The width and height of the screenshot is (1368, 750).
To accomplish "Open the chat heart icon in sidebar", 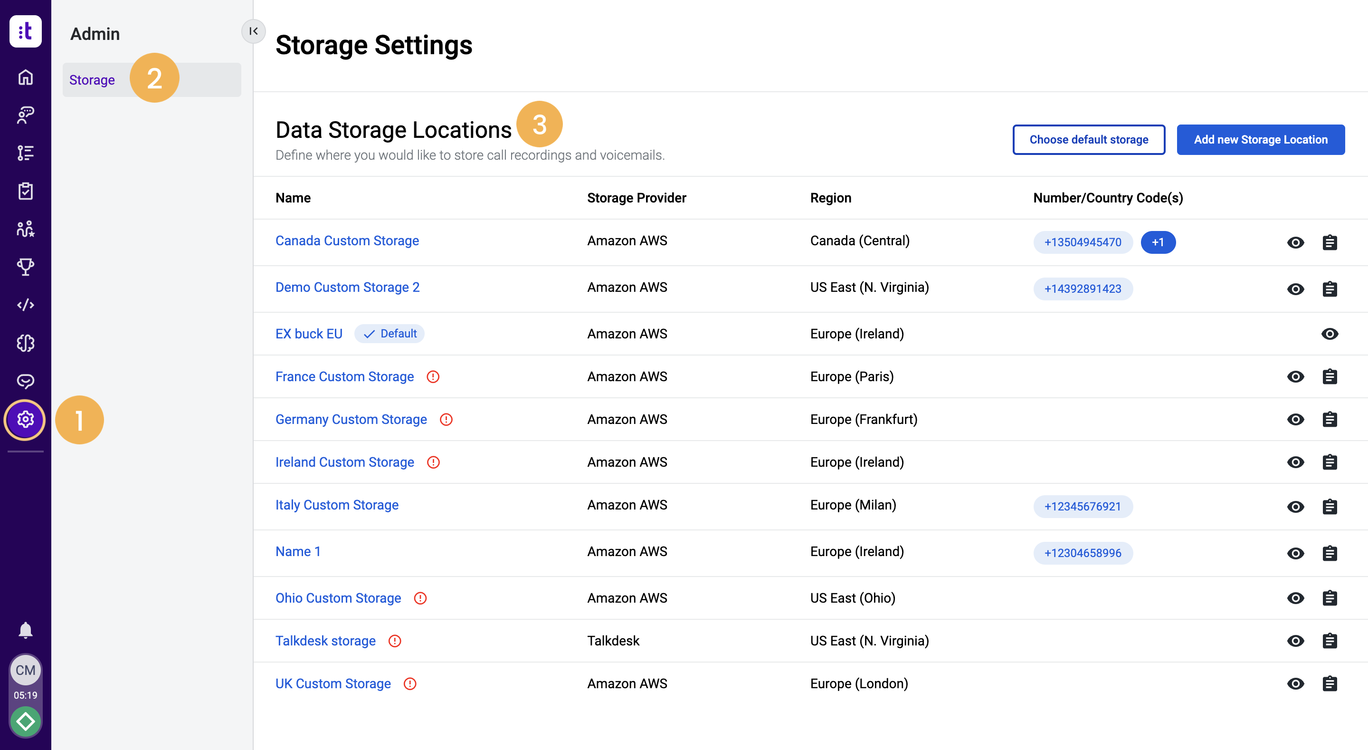I will pos(26,381).
